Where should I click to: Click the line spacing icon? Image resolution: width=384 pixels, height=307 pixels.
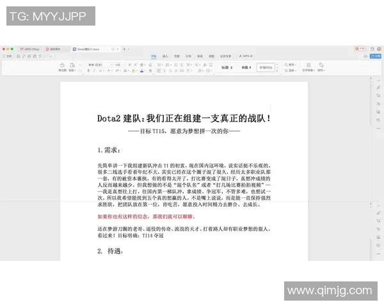click(x=188, y=70)
